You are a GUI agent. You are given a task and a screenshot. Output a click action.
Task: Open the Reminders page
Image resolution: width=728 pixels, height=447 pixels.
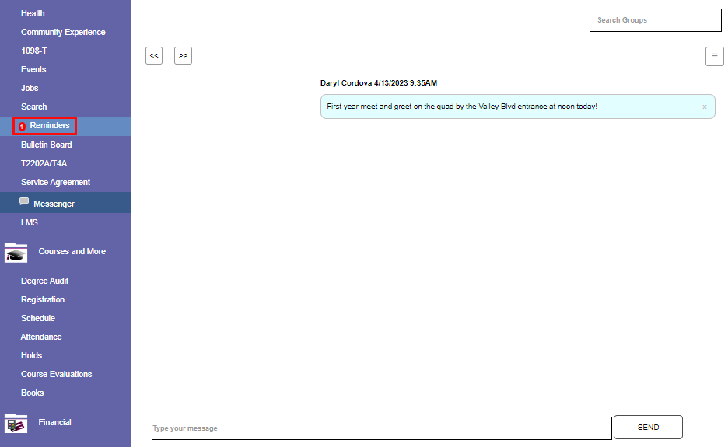50,125
